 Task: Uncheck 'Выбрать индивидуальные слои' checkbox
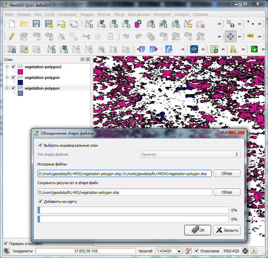click(40, 145)
